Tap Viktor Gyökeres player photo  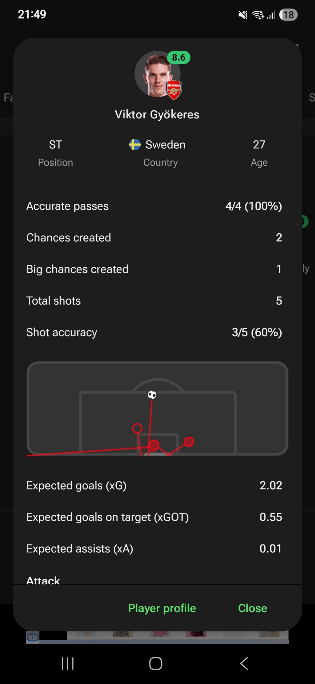156,75
